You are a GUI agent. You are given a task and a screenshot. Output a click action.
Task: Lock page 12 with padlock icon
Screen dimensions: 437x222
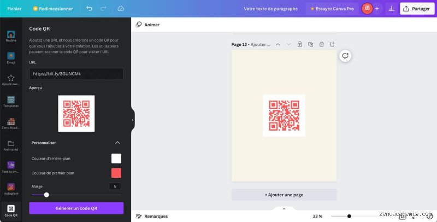click(299, 44)
